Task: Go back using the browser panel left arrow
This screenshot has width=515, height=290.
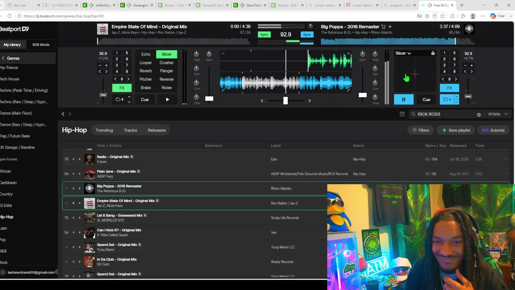Action: pyautogui.click(x=63, y=114)
